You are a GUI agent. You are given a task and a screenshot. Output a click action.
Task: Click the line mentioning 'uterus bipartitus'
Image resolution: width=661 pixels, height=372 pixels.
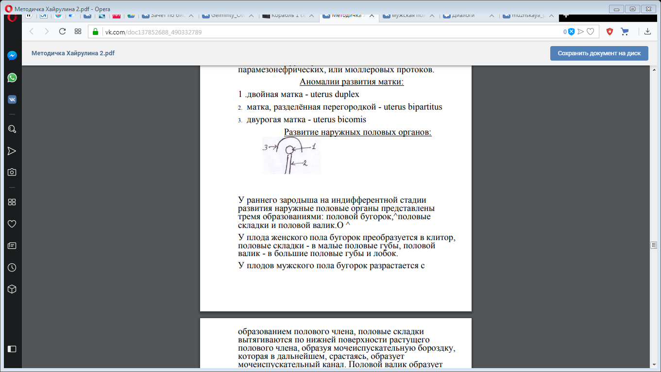[x=340, y=107]
